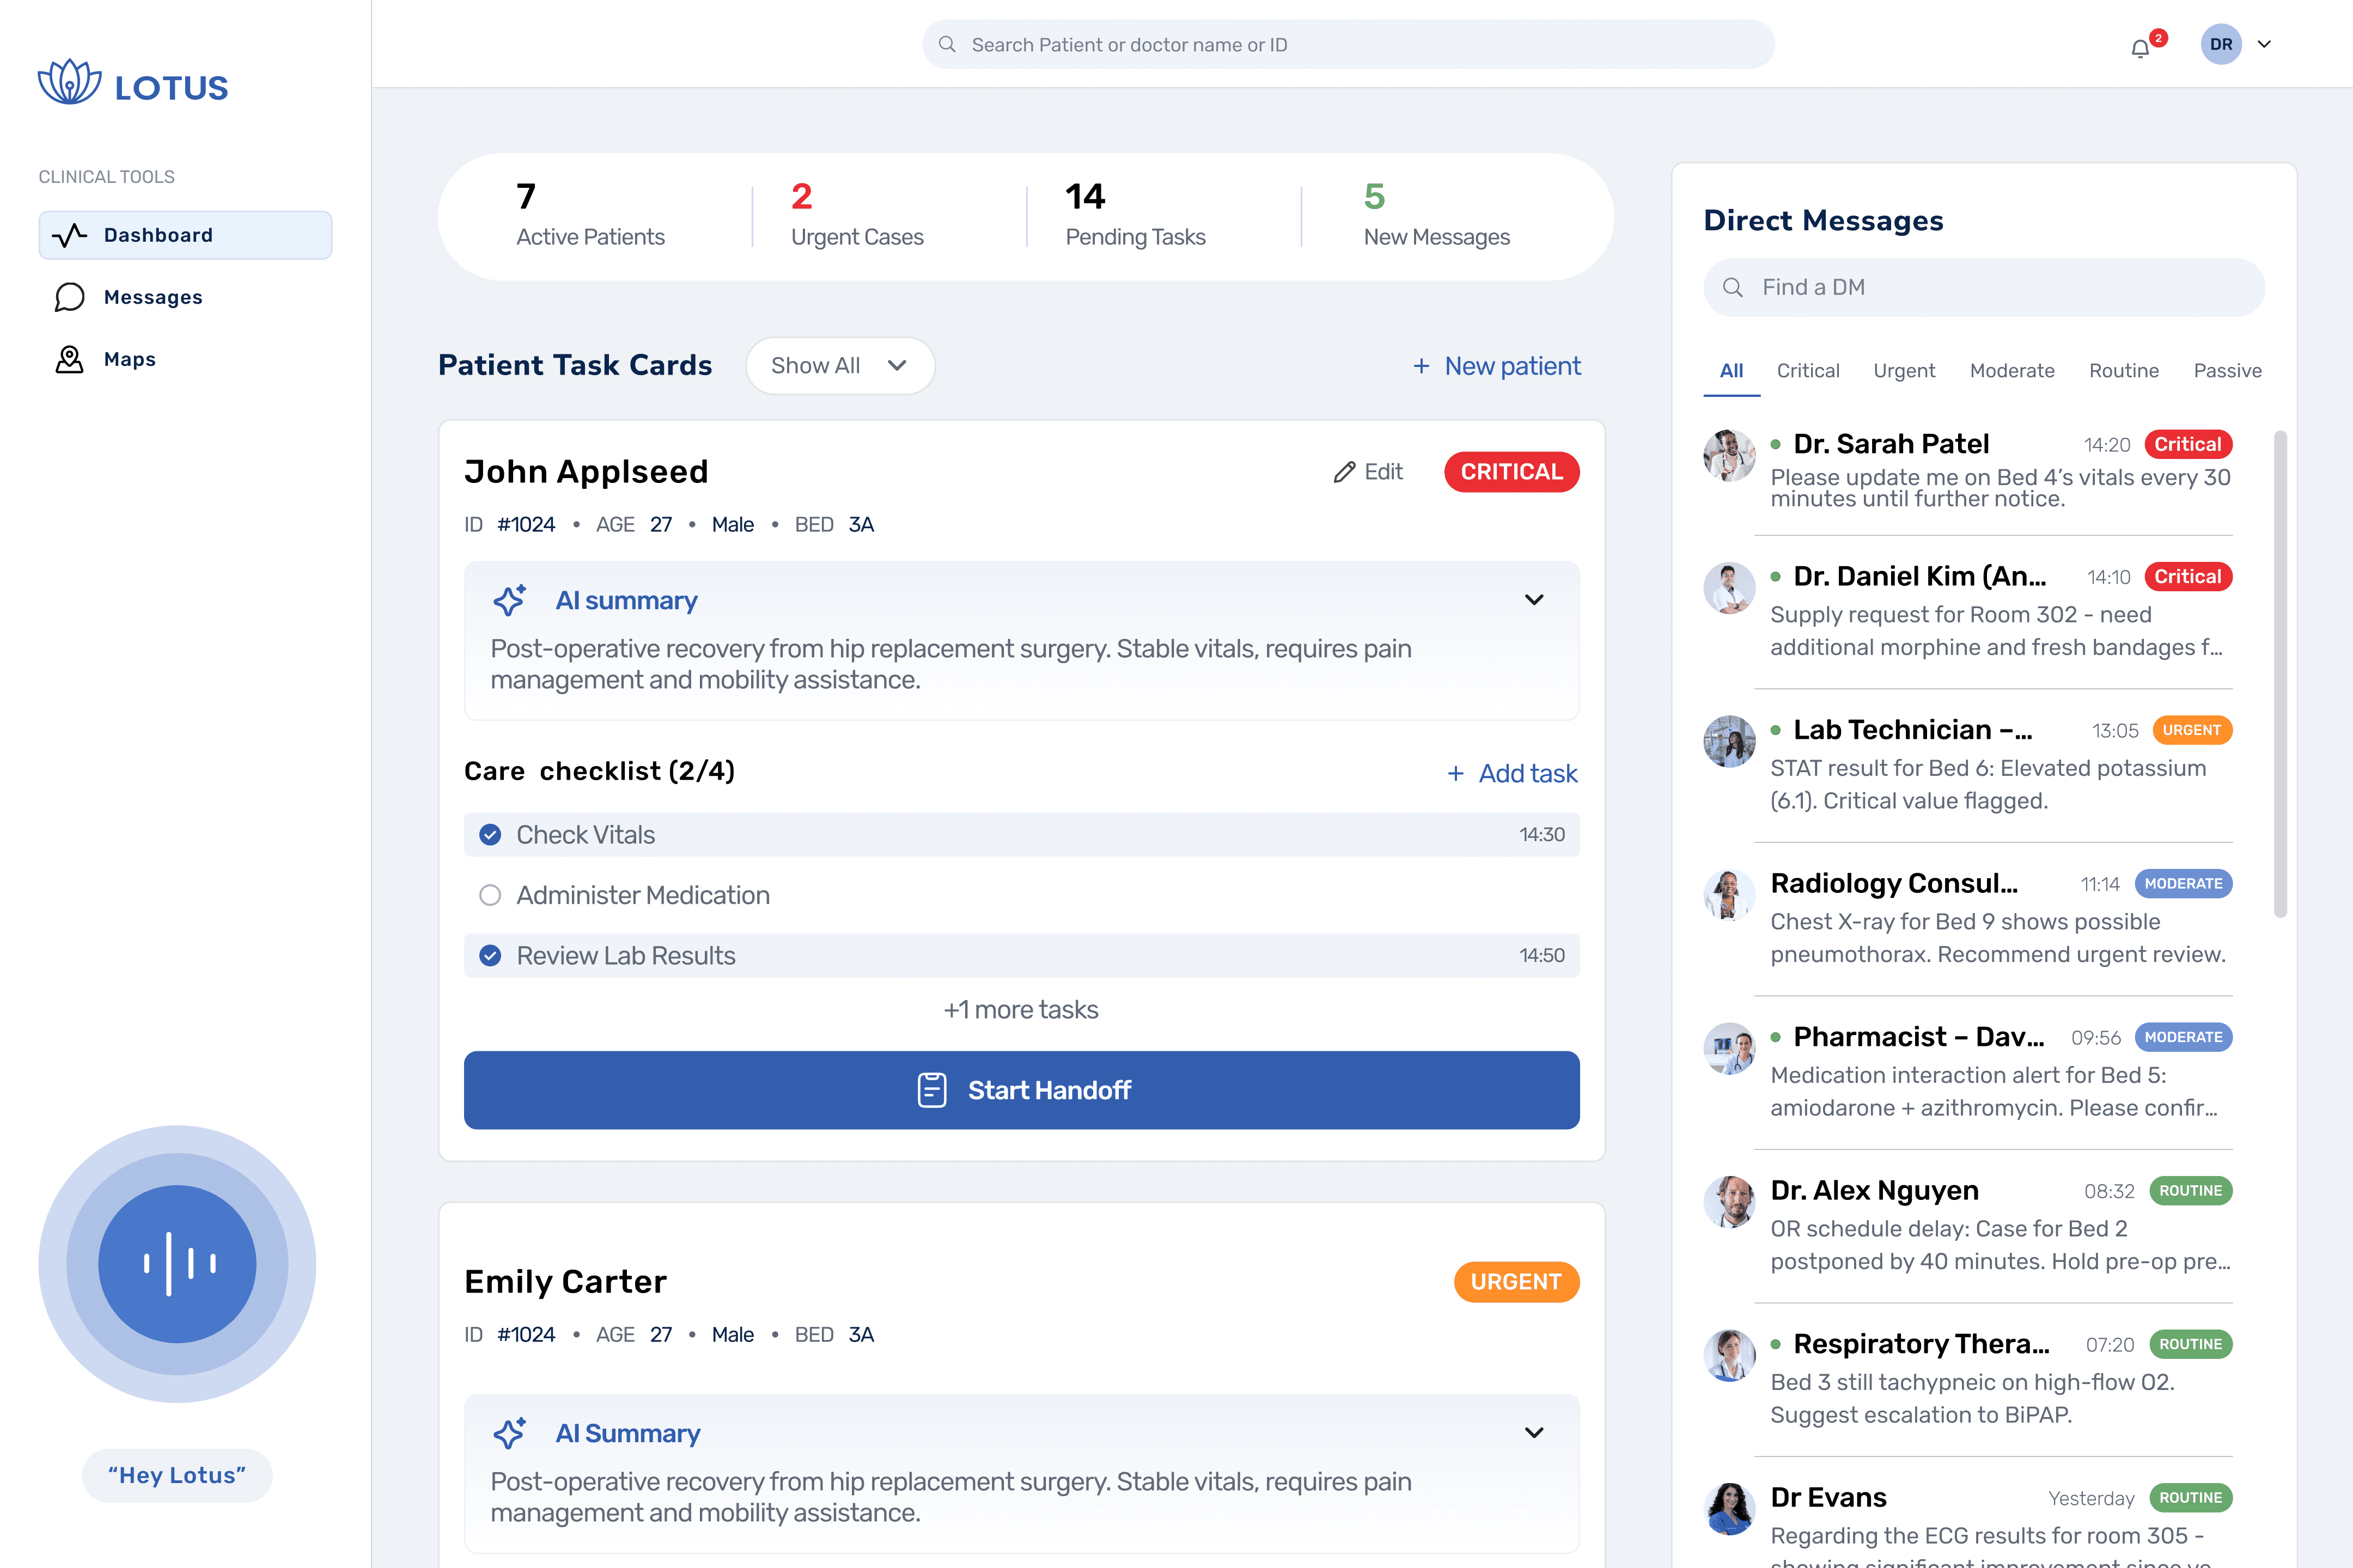Click the DR user avatar

[x=2221, y=44]
